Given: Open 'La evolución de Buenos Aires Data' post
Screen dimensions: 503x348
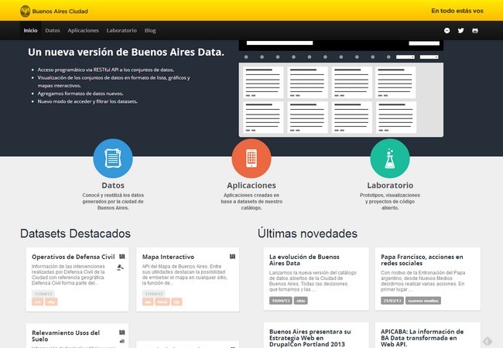Looking at the screenshot, I should click(304, 260).
